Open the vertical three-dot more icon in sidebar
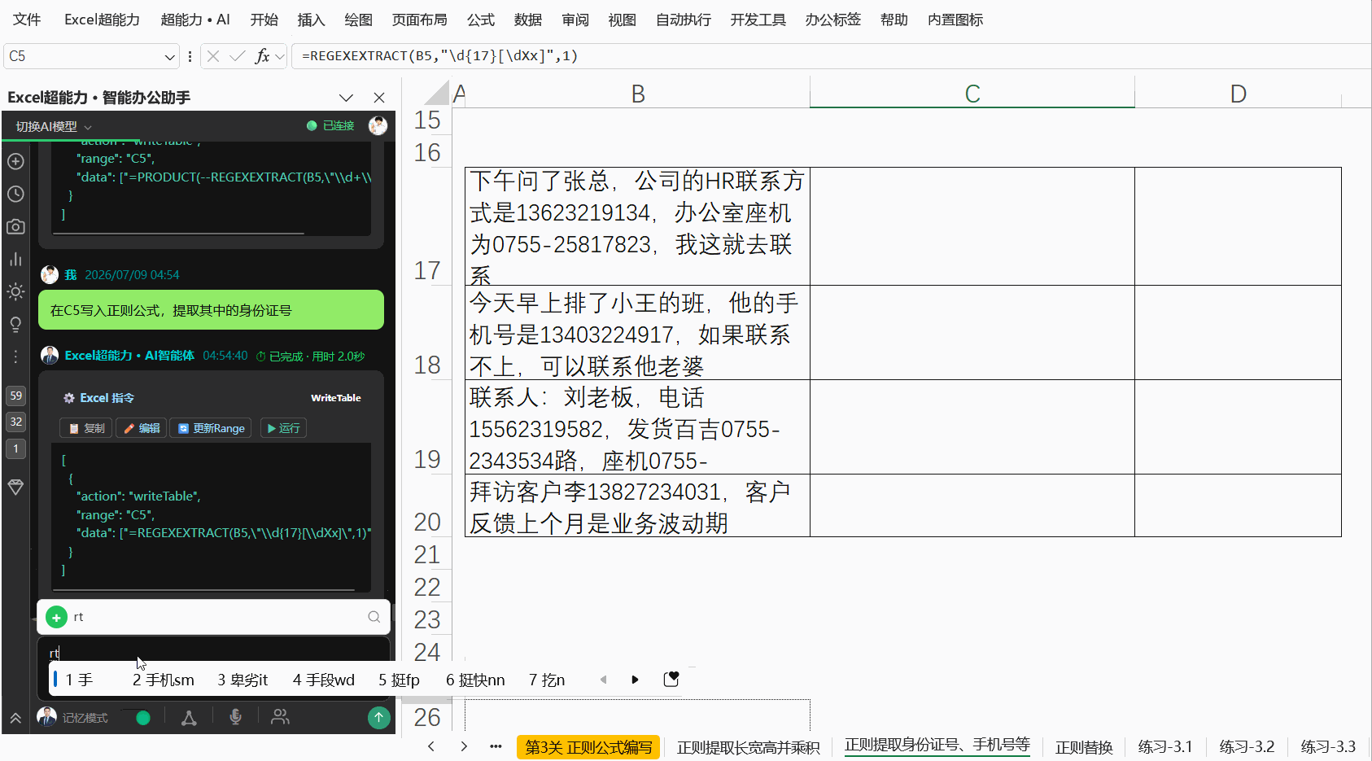Image resolution: width=1372 pixels, height=761 pixels. pos(15,356)
